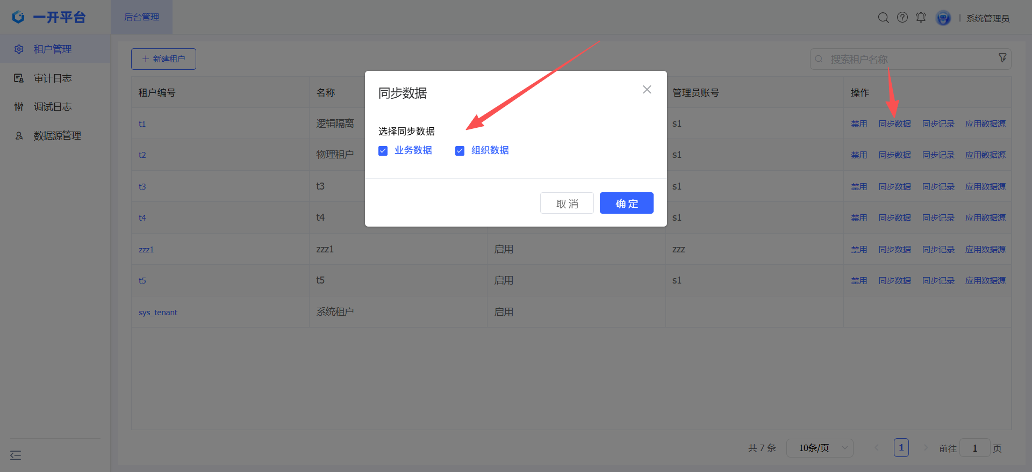
Task: Click 应用数据源 for tenant t1
Action: tap(985, 124)
